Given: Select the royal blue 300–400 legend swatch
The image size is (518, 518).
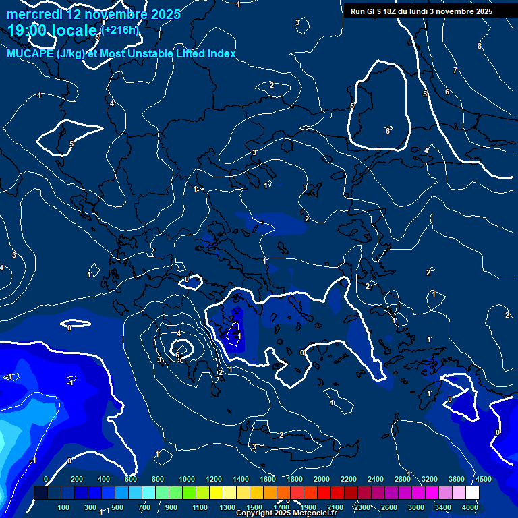Looking at the screenshot, I should (94, 492).
